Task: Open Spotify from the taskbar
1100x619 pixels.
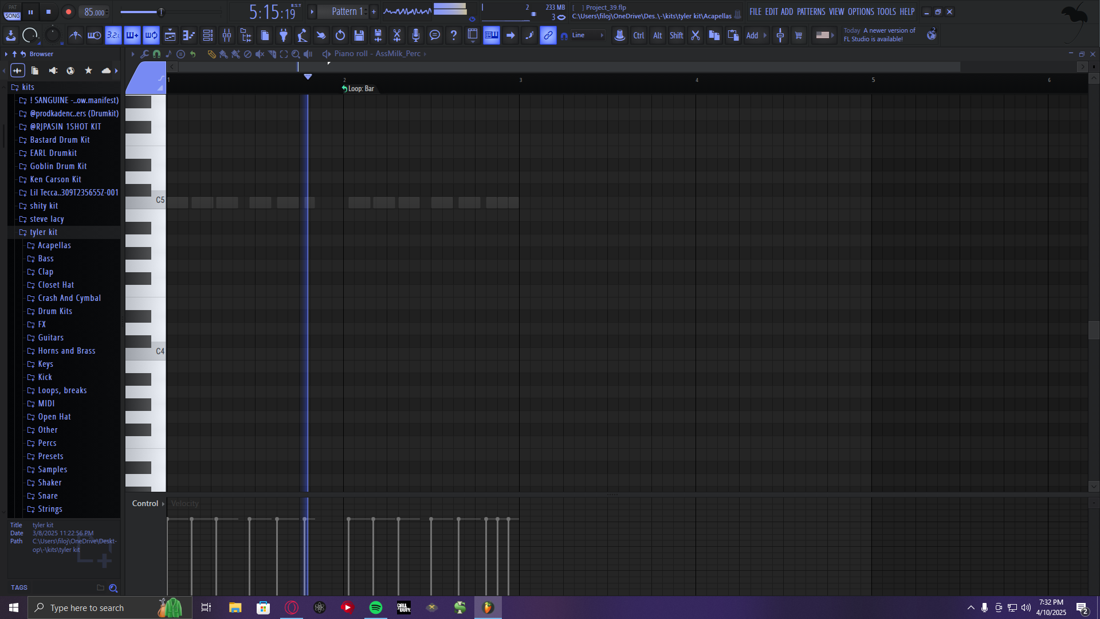Action: click(376, 608)
